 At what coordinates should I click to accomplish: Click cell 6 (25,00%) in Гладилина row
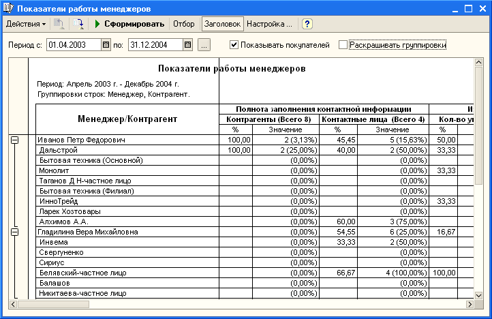tap(393, 232)
